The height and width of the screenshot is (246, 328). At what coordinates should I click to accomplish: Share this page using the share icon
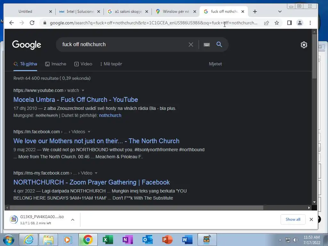click(x=266, y=23)
